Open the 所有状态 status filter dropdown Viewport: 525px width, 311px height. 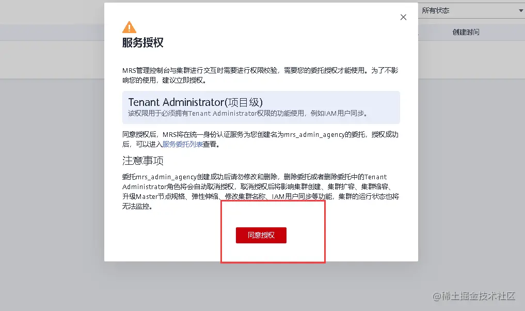click(471, 10)
